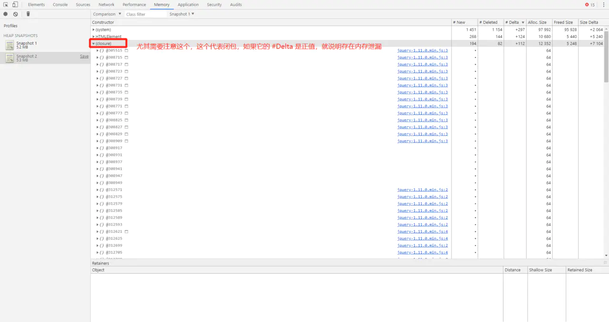Viewport: 609px width, 322px height.
Task: Click the Snapshot 1 heap profile icon
Action: click(10, 45)
